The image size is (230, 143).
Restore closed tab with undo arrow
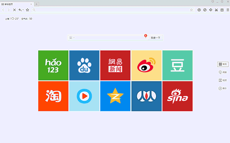tap(20, 10)
